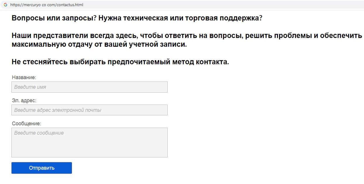Click the phrase Нужна техническая in the top heading

click(129, 18)
